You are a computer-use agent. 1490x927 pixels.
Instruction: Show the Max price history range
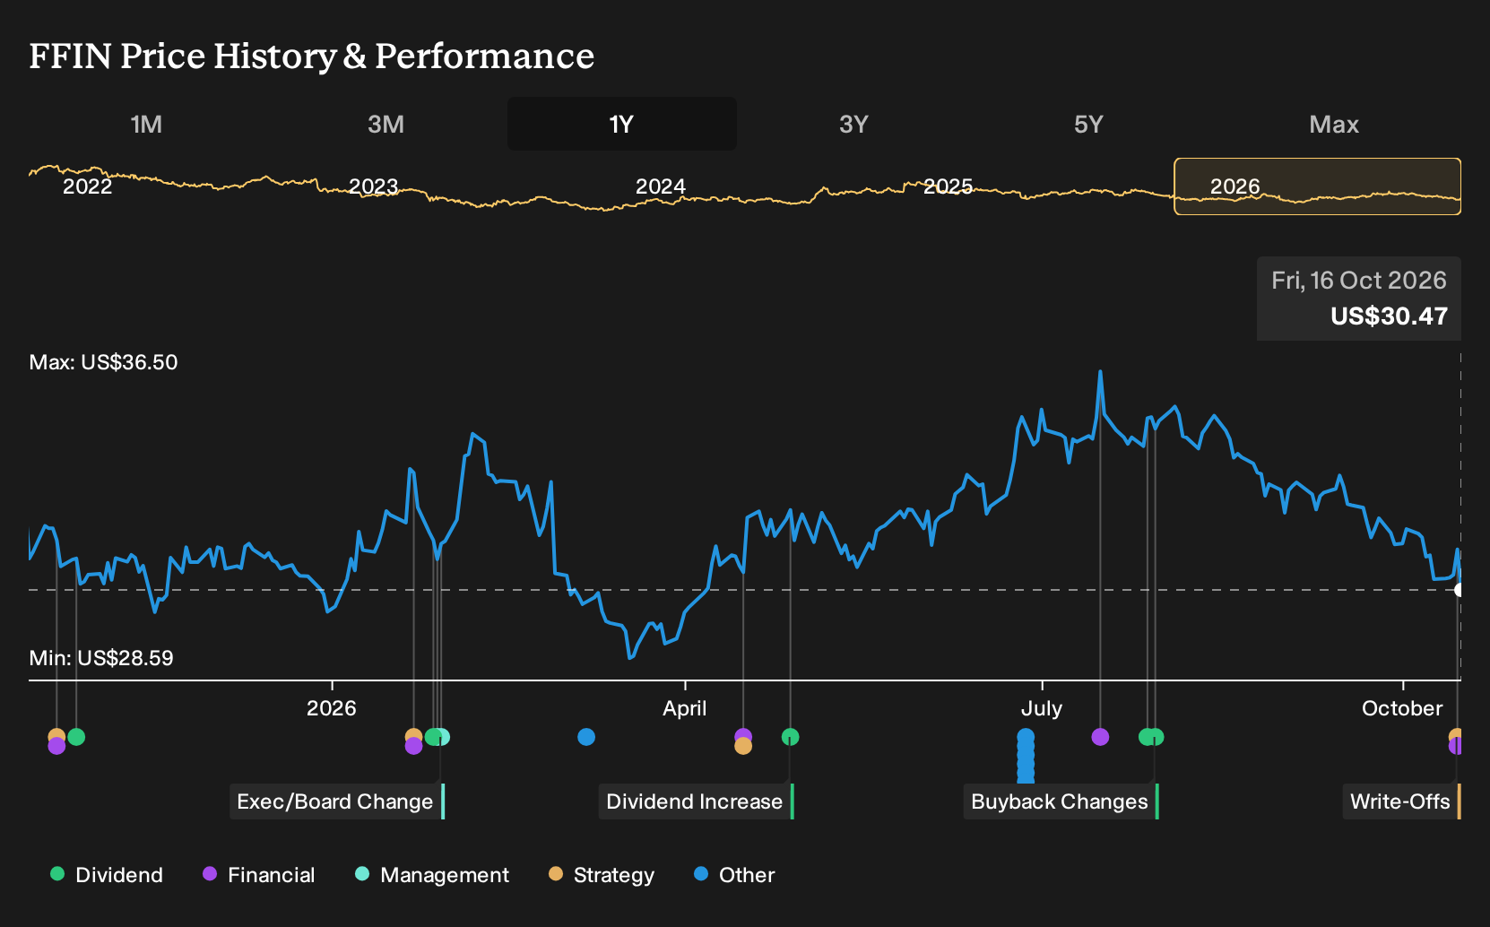[x=1334, y=124]
